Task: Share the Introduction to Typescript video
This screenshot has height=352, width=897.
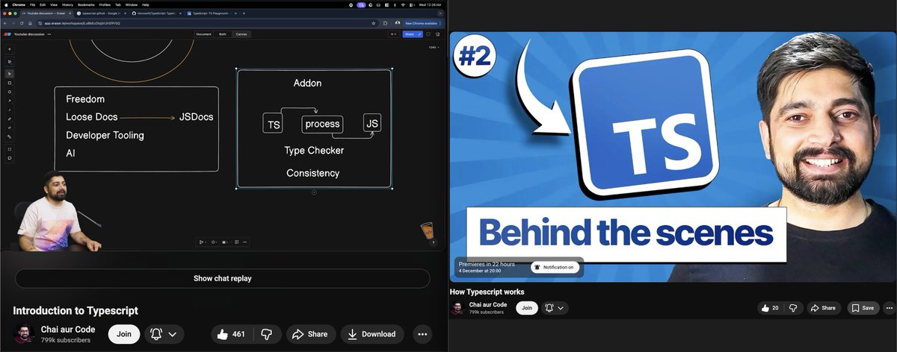Action: 309,334
